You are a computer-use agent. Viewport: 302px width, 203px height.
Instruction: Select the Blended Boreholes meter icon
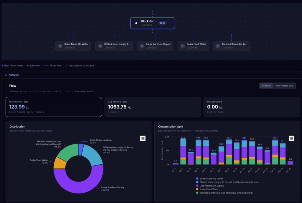tap(218, 46)
